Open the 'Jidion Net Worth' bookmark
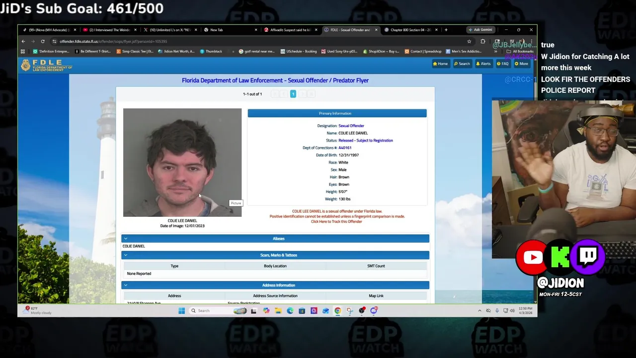This screenshot has height=358, width=636. tap(176, 51)
